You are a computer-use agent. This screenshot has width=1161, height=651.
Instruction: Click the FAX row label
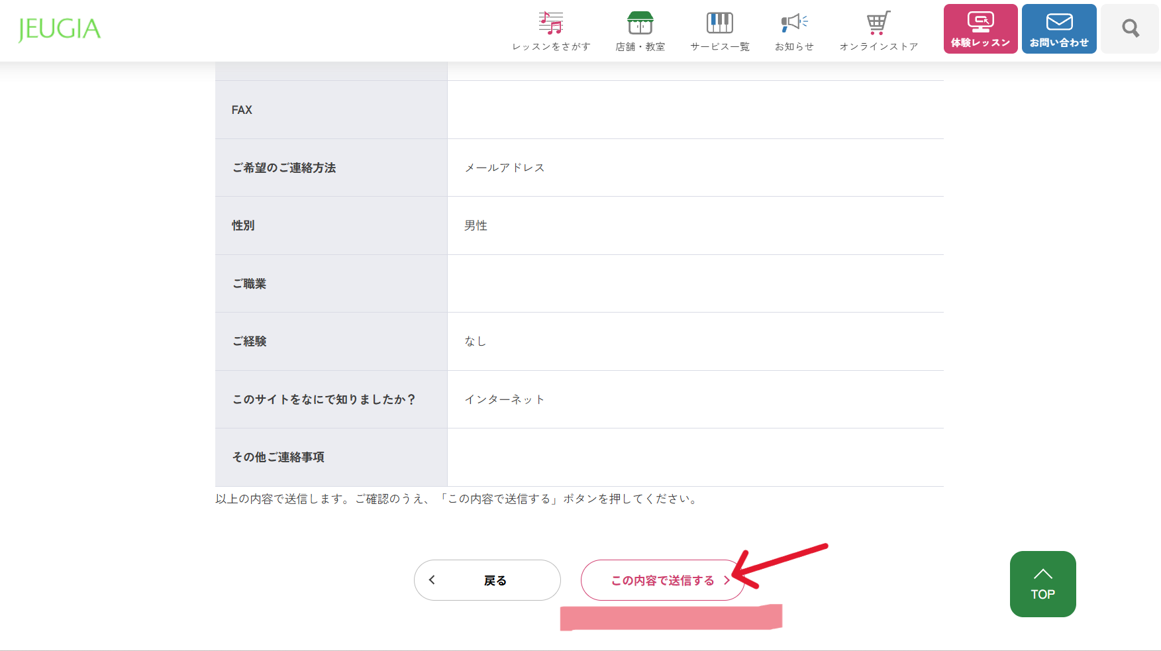click(x=242, y=110)
